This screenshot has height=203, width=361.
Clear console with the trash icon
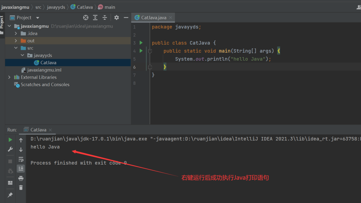click(x=21, y=187)
